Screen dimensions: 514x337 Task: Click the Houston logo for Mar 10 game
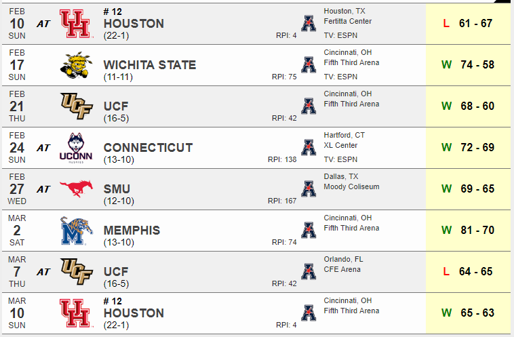76,313
